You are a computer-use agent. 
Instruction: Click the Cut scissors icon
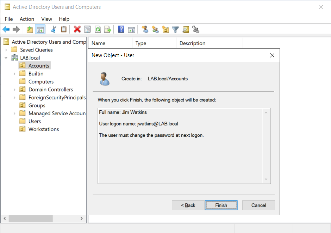coord(54,29)
